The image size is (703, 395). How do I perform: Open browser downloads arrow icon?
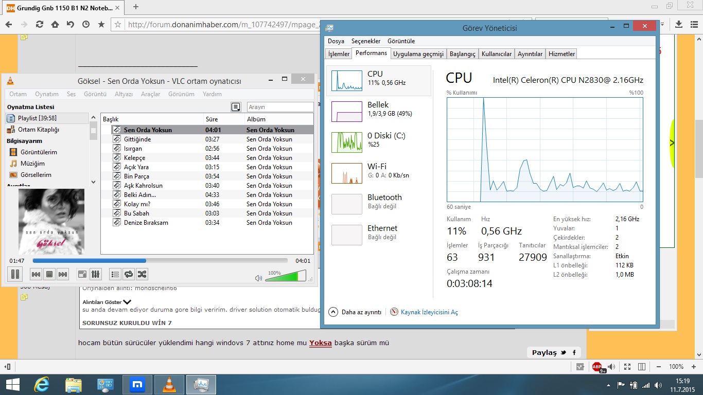point(679,24)
